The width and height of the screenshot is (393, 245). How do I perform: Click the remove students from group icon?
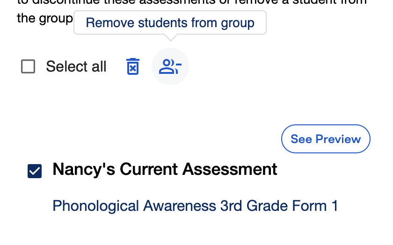(170, 66)
